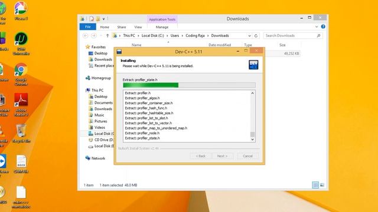Click the This PC breadcrumb in address bar
The image size is (378, 212).
click(129, 35)
